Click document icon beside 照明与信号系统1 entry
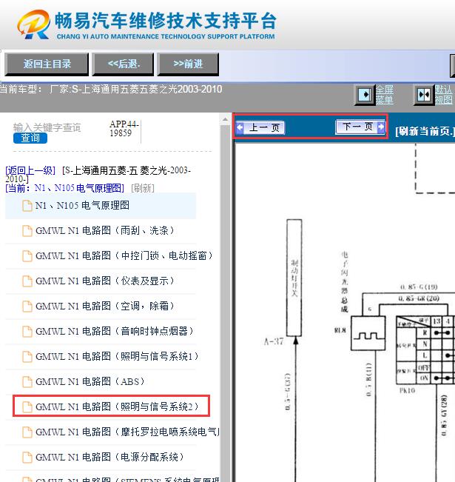The width and height of the screenshot is (455, 482). 27,357
